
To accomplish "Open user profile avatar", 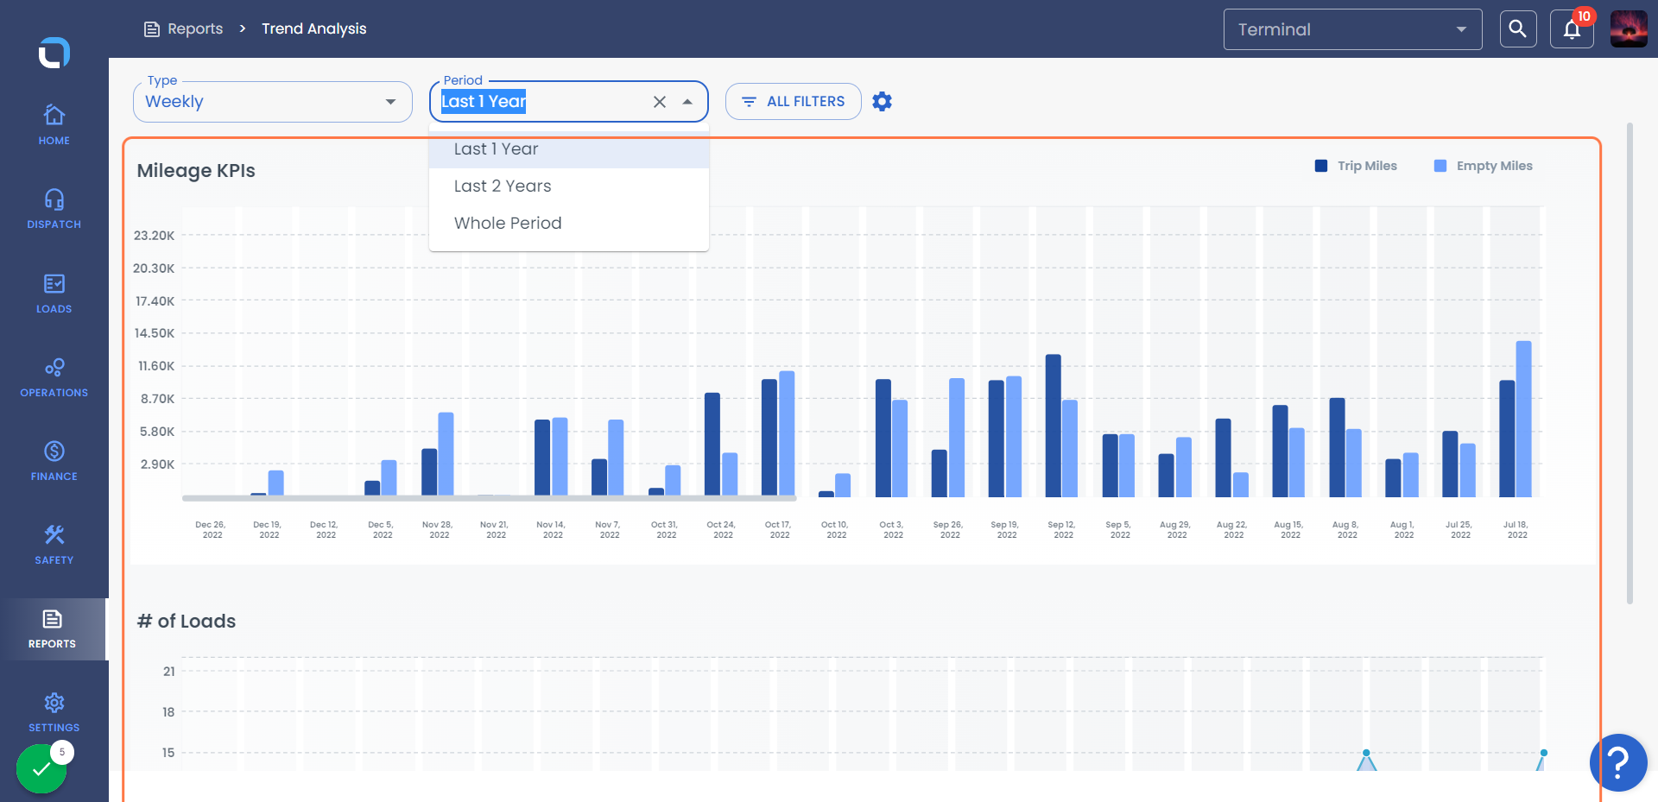I will 1629,29.
